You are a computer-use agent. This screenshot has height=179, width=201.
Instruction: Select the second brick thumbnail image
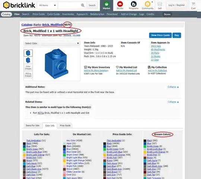(x=28, y=60)
